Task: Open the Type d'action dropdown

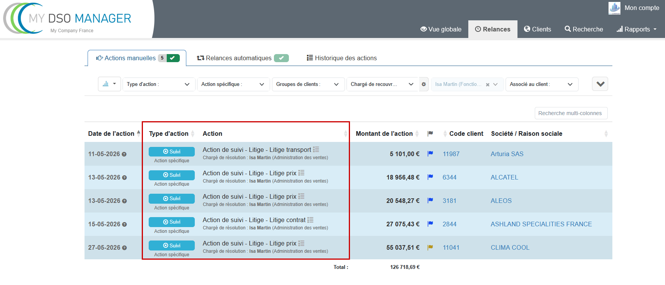Action: point(158,84)
